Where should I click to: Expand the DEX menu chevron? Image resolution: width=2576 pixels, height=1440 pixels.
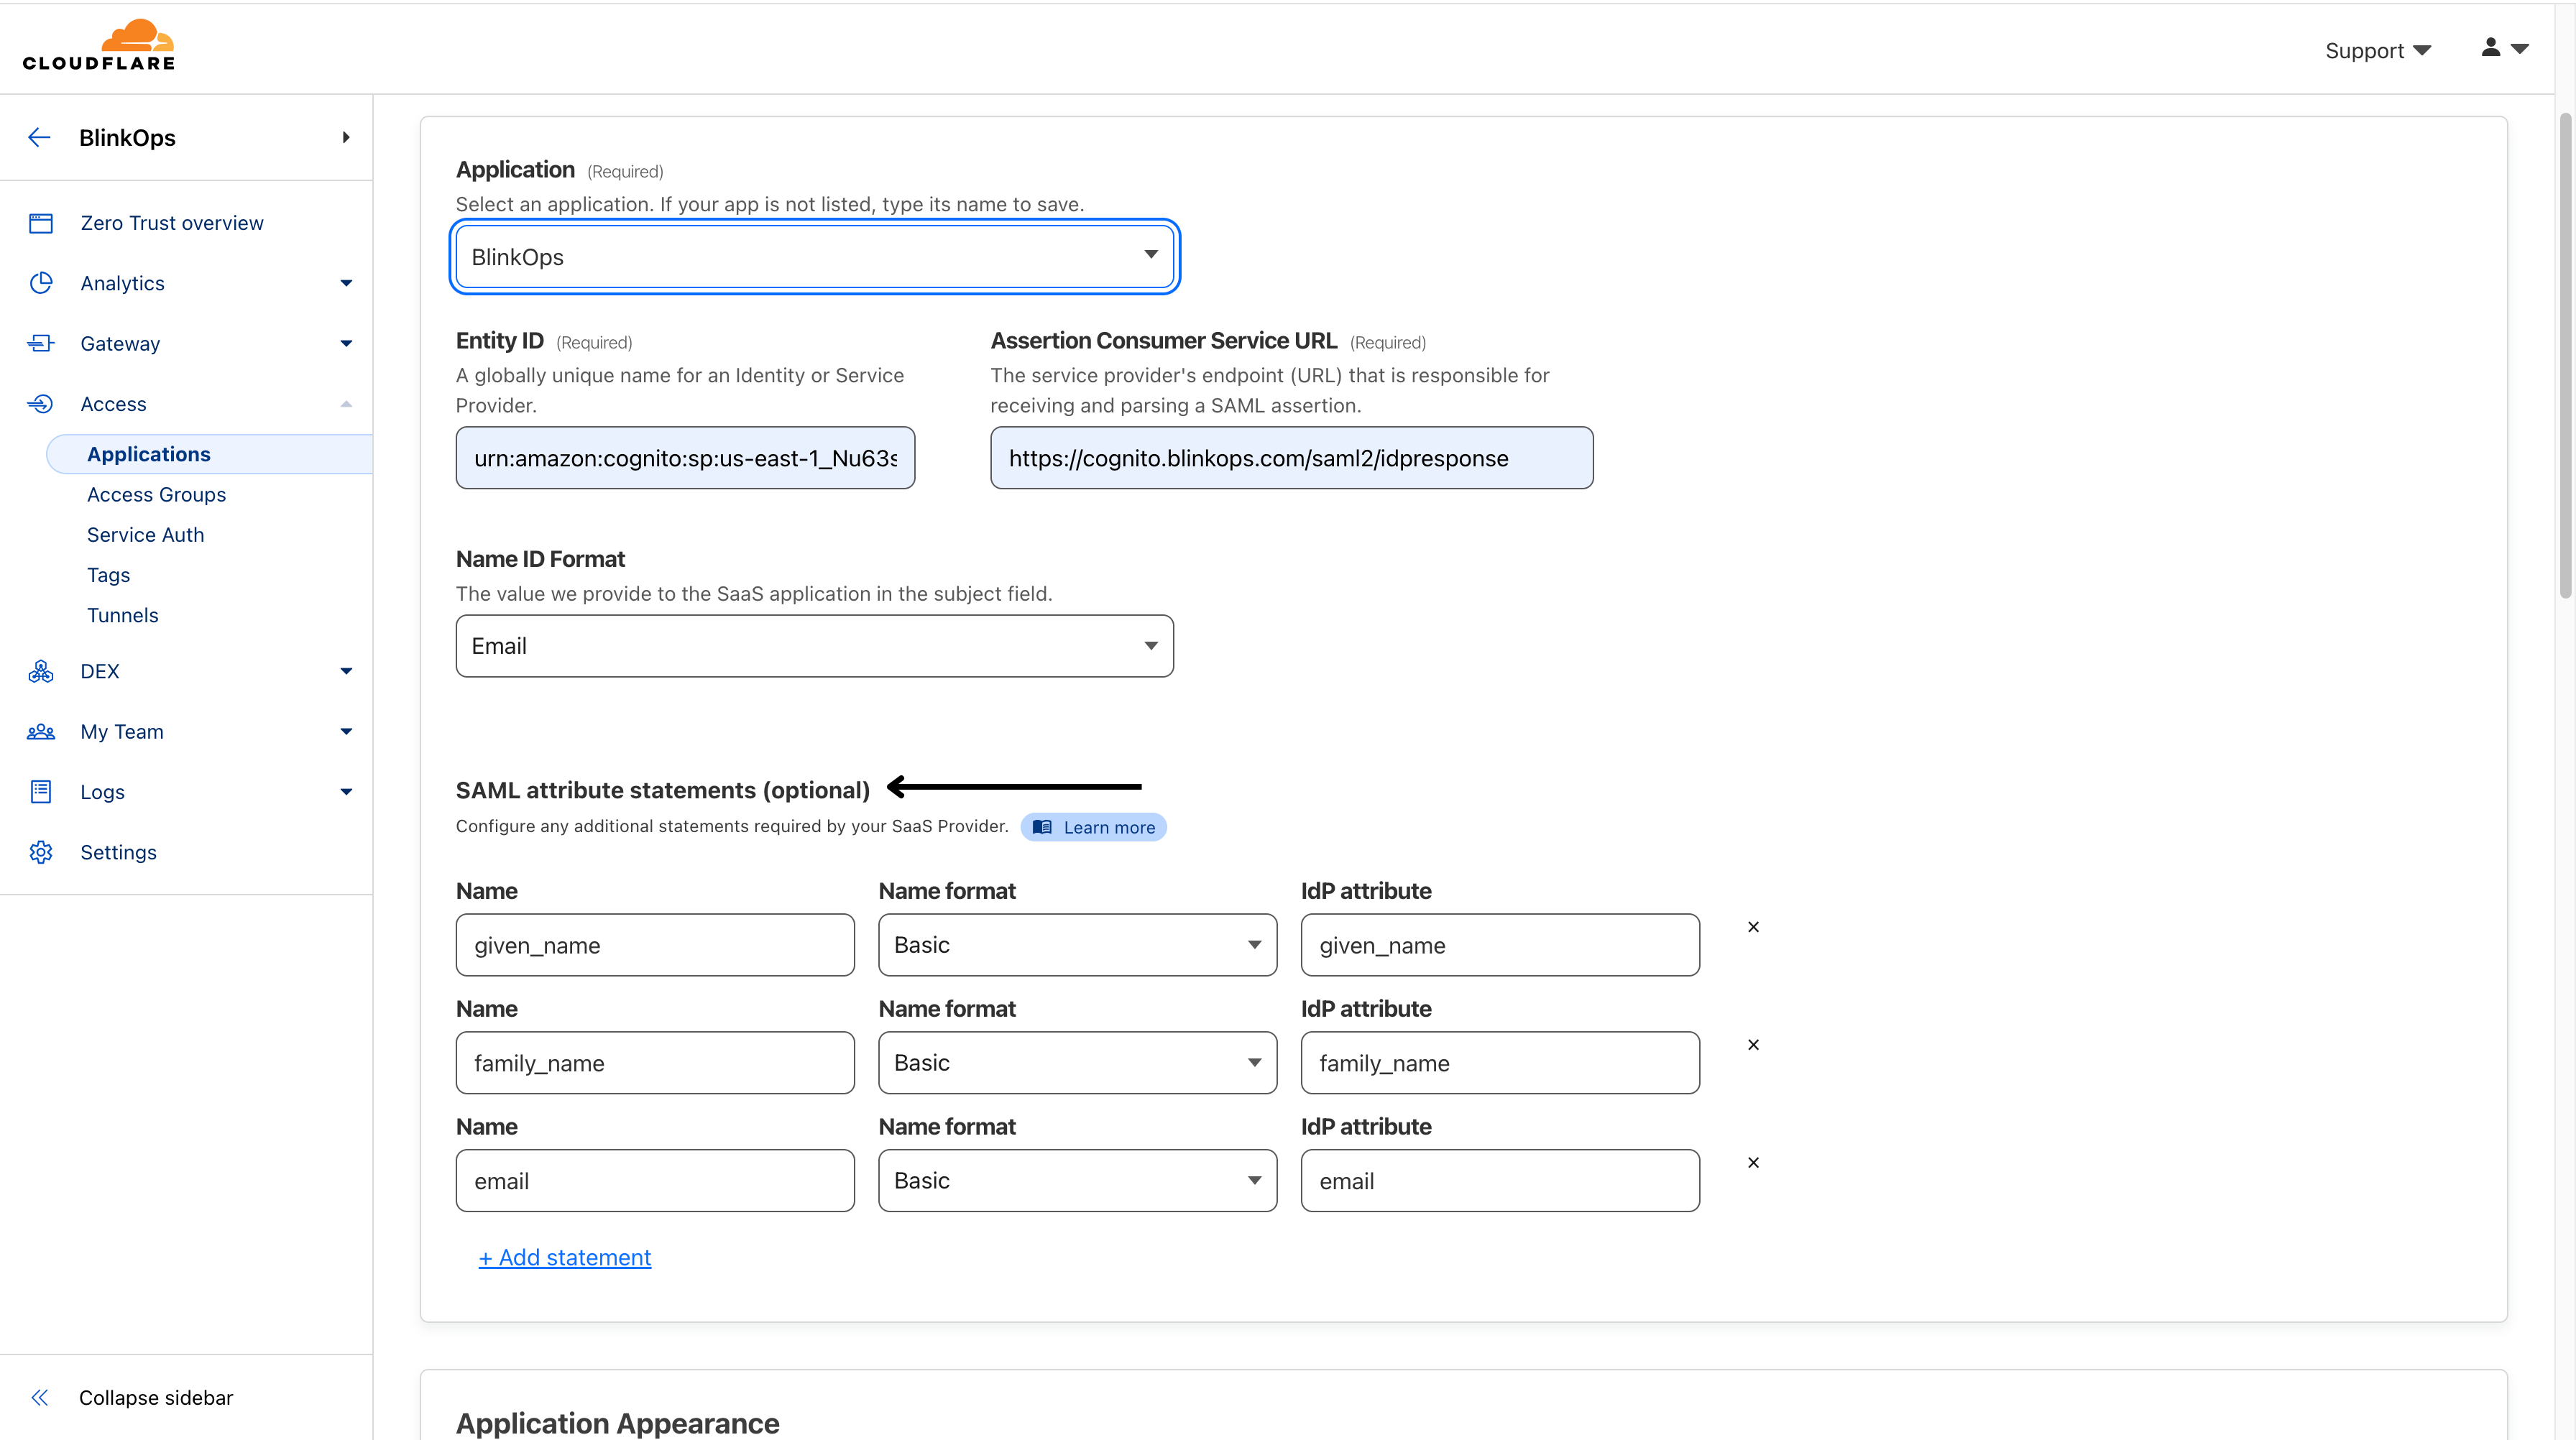[x=346, y=671]
